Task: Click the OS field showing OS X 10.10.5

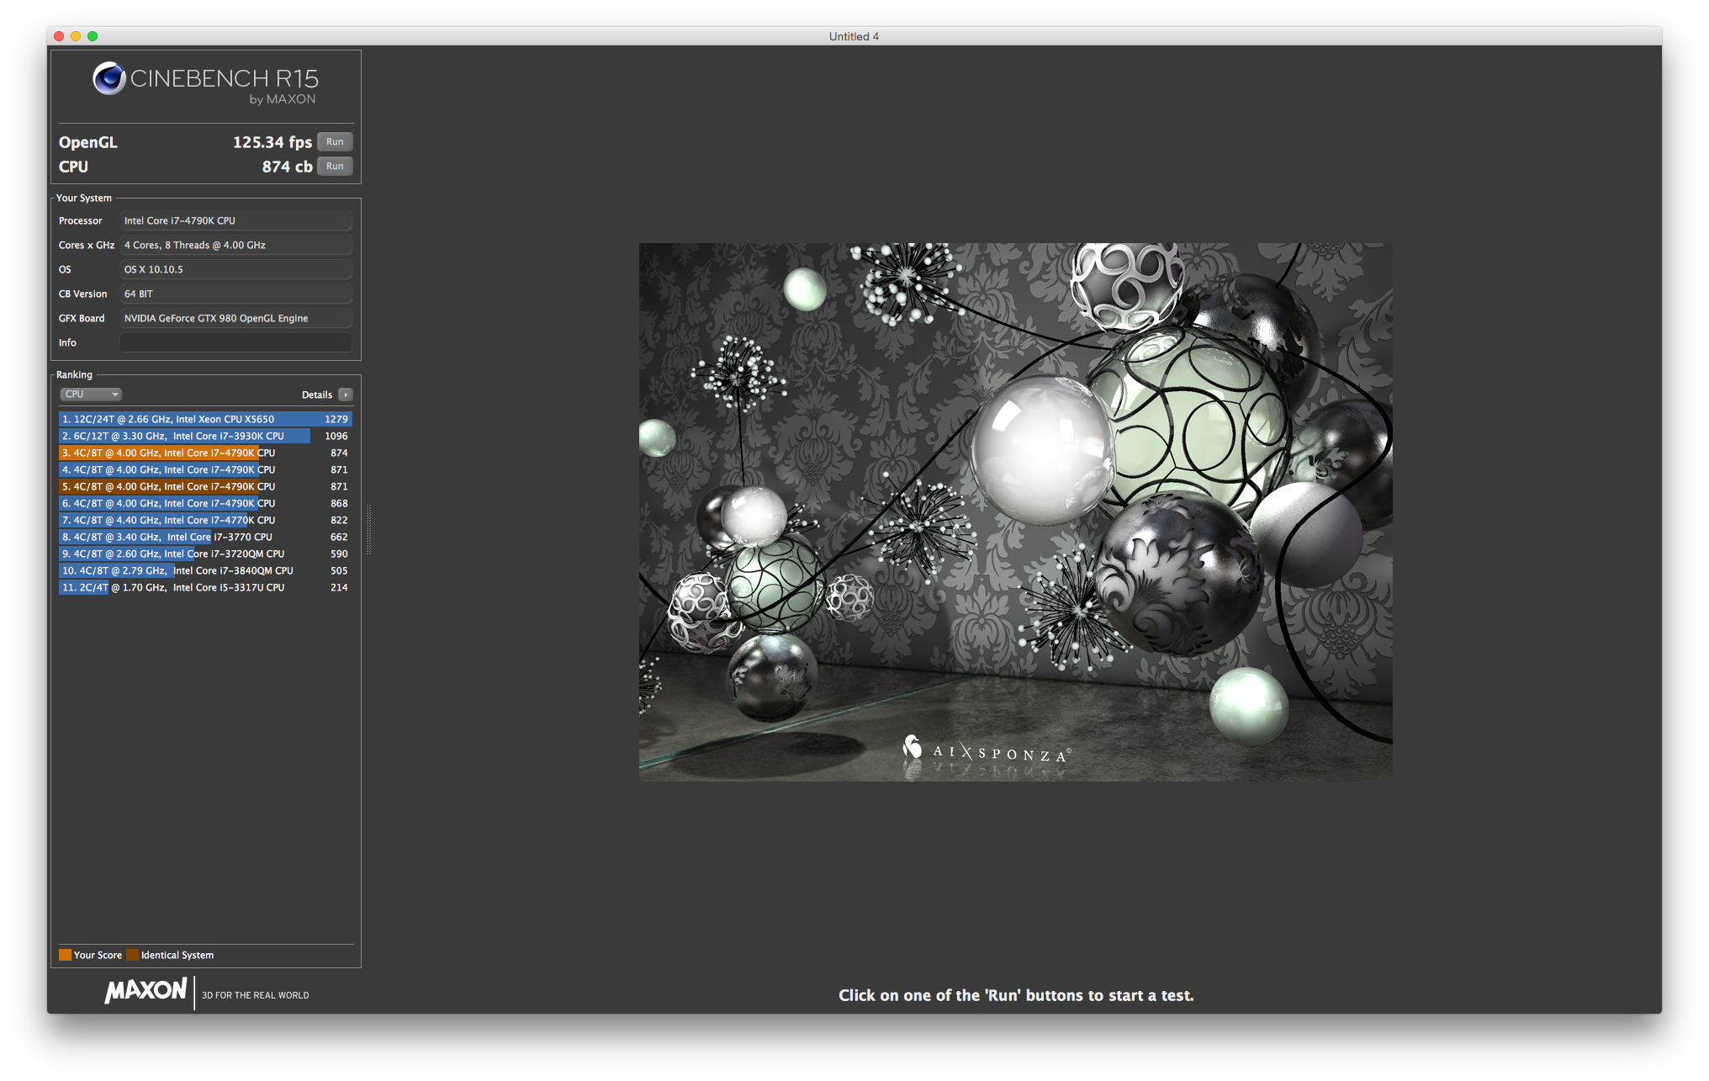Action: click(236, 269)
